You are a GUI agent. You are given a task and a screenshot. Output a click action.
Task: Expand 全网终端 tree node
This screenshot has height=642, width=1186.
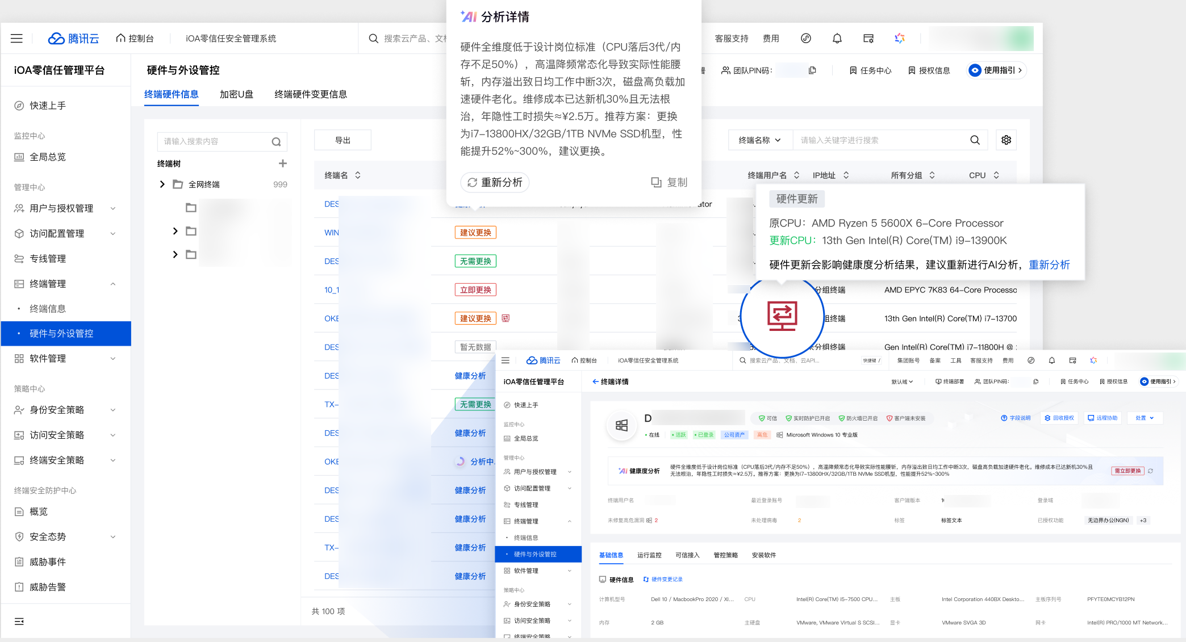162,184
